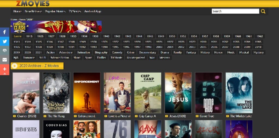Viewport: 279px width, 138px height.
Task: Go to Popular Movies menu item
Action: [x=55, y=11]
